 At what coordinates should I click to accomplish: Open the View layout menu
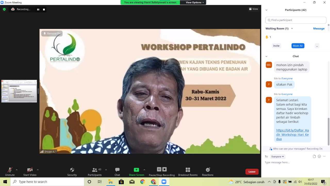[253, 9]
